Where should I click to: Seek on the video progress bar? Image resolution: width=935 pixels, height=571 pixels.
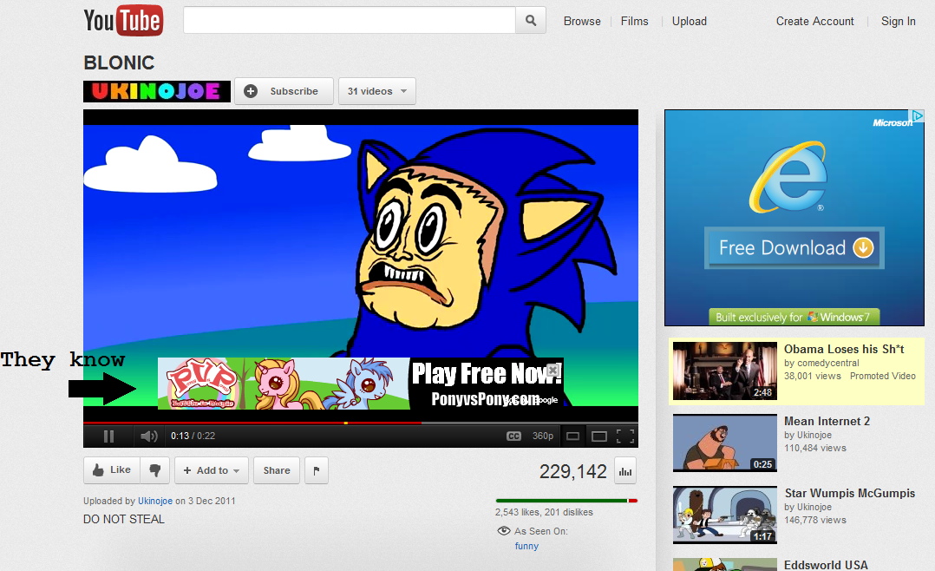click(x=361, y=423)
